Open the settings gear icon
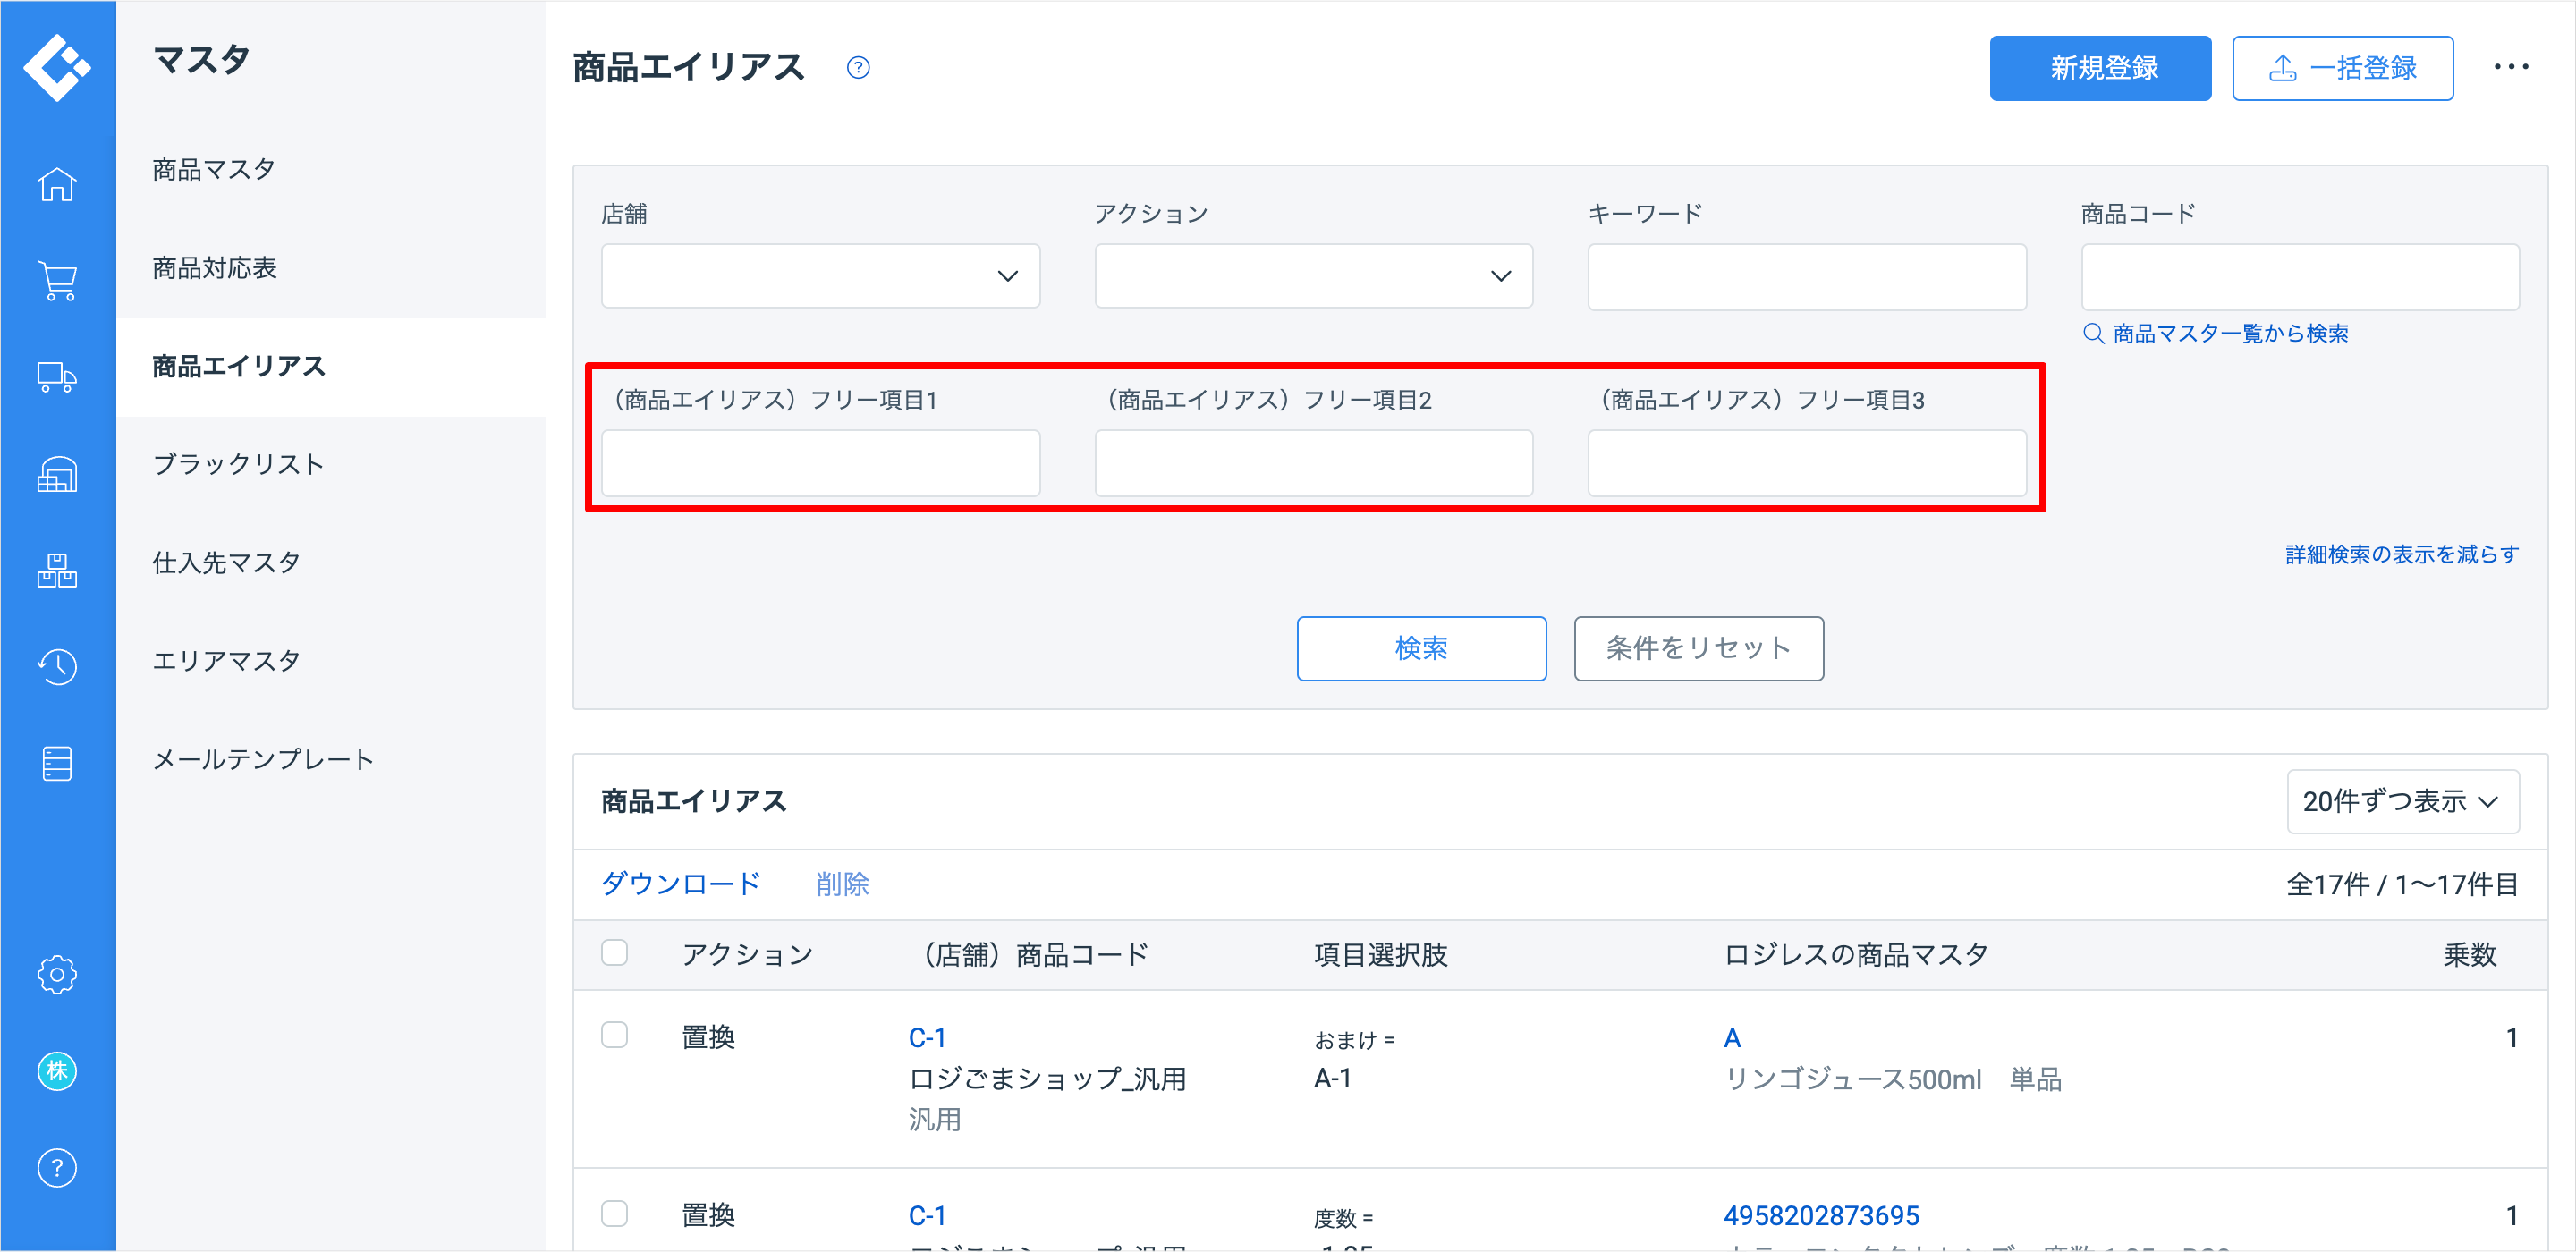Viewport: 2576px width, 1252px height. [x=57, y=974]
